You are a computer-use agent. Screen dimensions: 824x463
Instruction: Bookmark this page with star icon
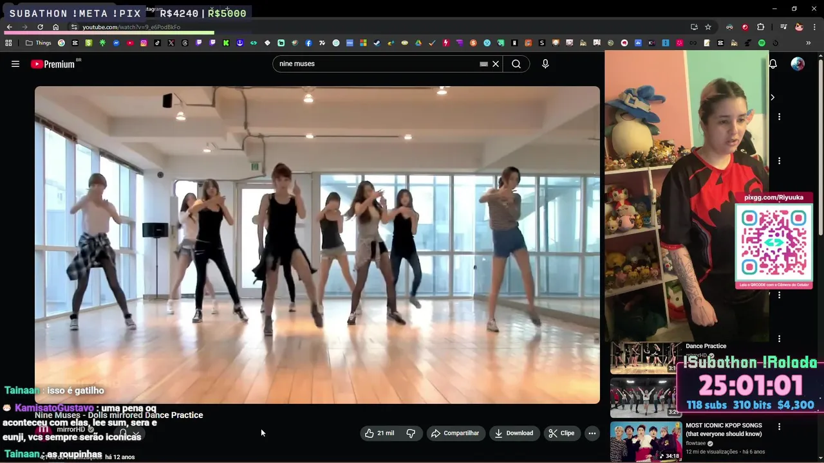click(708, 27)
